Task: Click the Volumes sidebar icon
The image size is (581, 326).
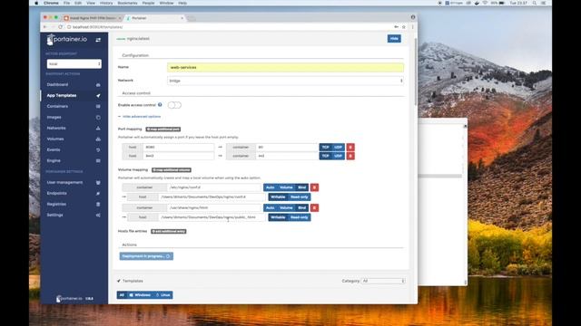Action: point(98,139)
